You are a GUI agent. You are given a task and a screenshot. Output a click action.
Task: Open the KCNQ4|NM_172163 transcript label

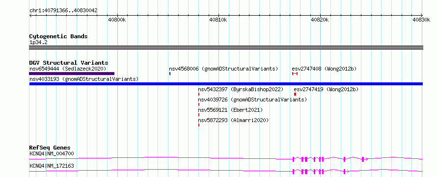52,166
